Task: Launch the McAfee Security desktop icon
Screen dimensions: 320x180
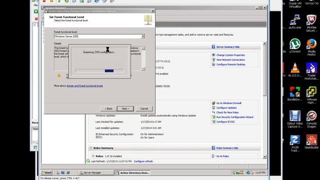Action: [311, 23]
